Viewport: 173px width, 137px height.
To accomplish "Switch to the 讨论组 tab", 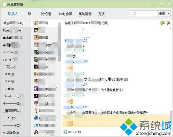I will 46,14.
